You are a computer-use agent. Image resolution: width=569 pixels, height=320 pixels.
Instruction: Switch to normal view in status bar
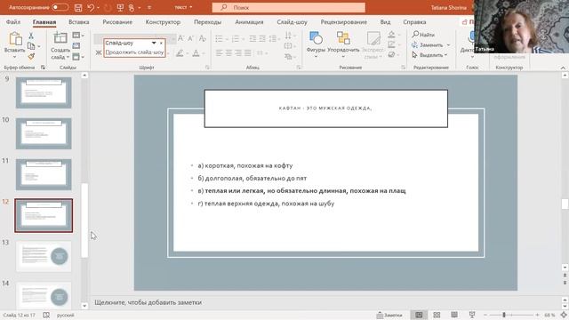419,315
